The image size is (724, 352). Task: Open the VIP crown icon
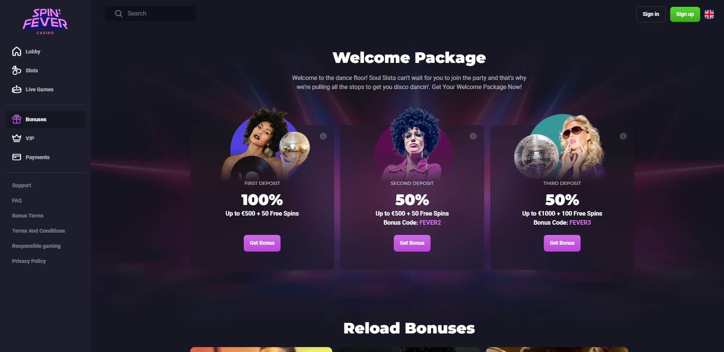click(17, 138)
